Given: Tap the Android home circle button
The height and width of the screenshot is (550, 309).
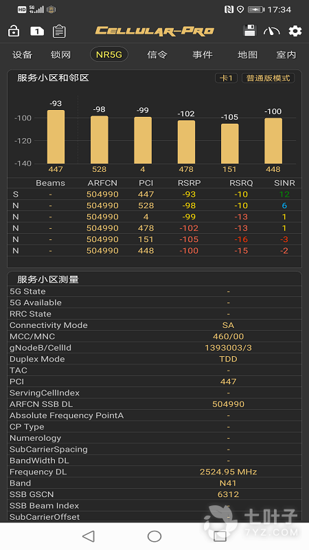Looking at the screenshot, I should click(x=154, y=536).
